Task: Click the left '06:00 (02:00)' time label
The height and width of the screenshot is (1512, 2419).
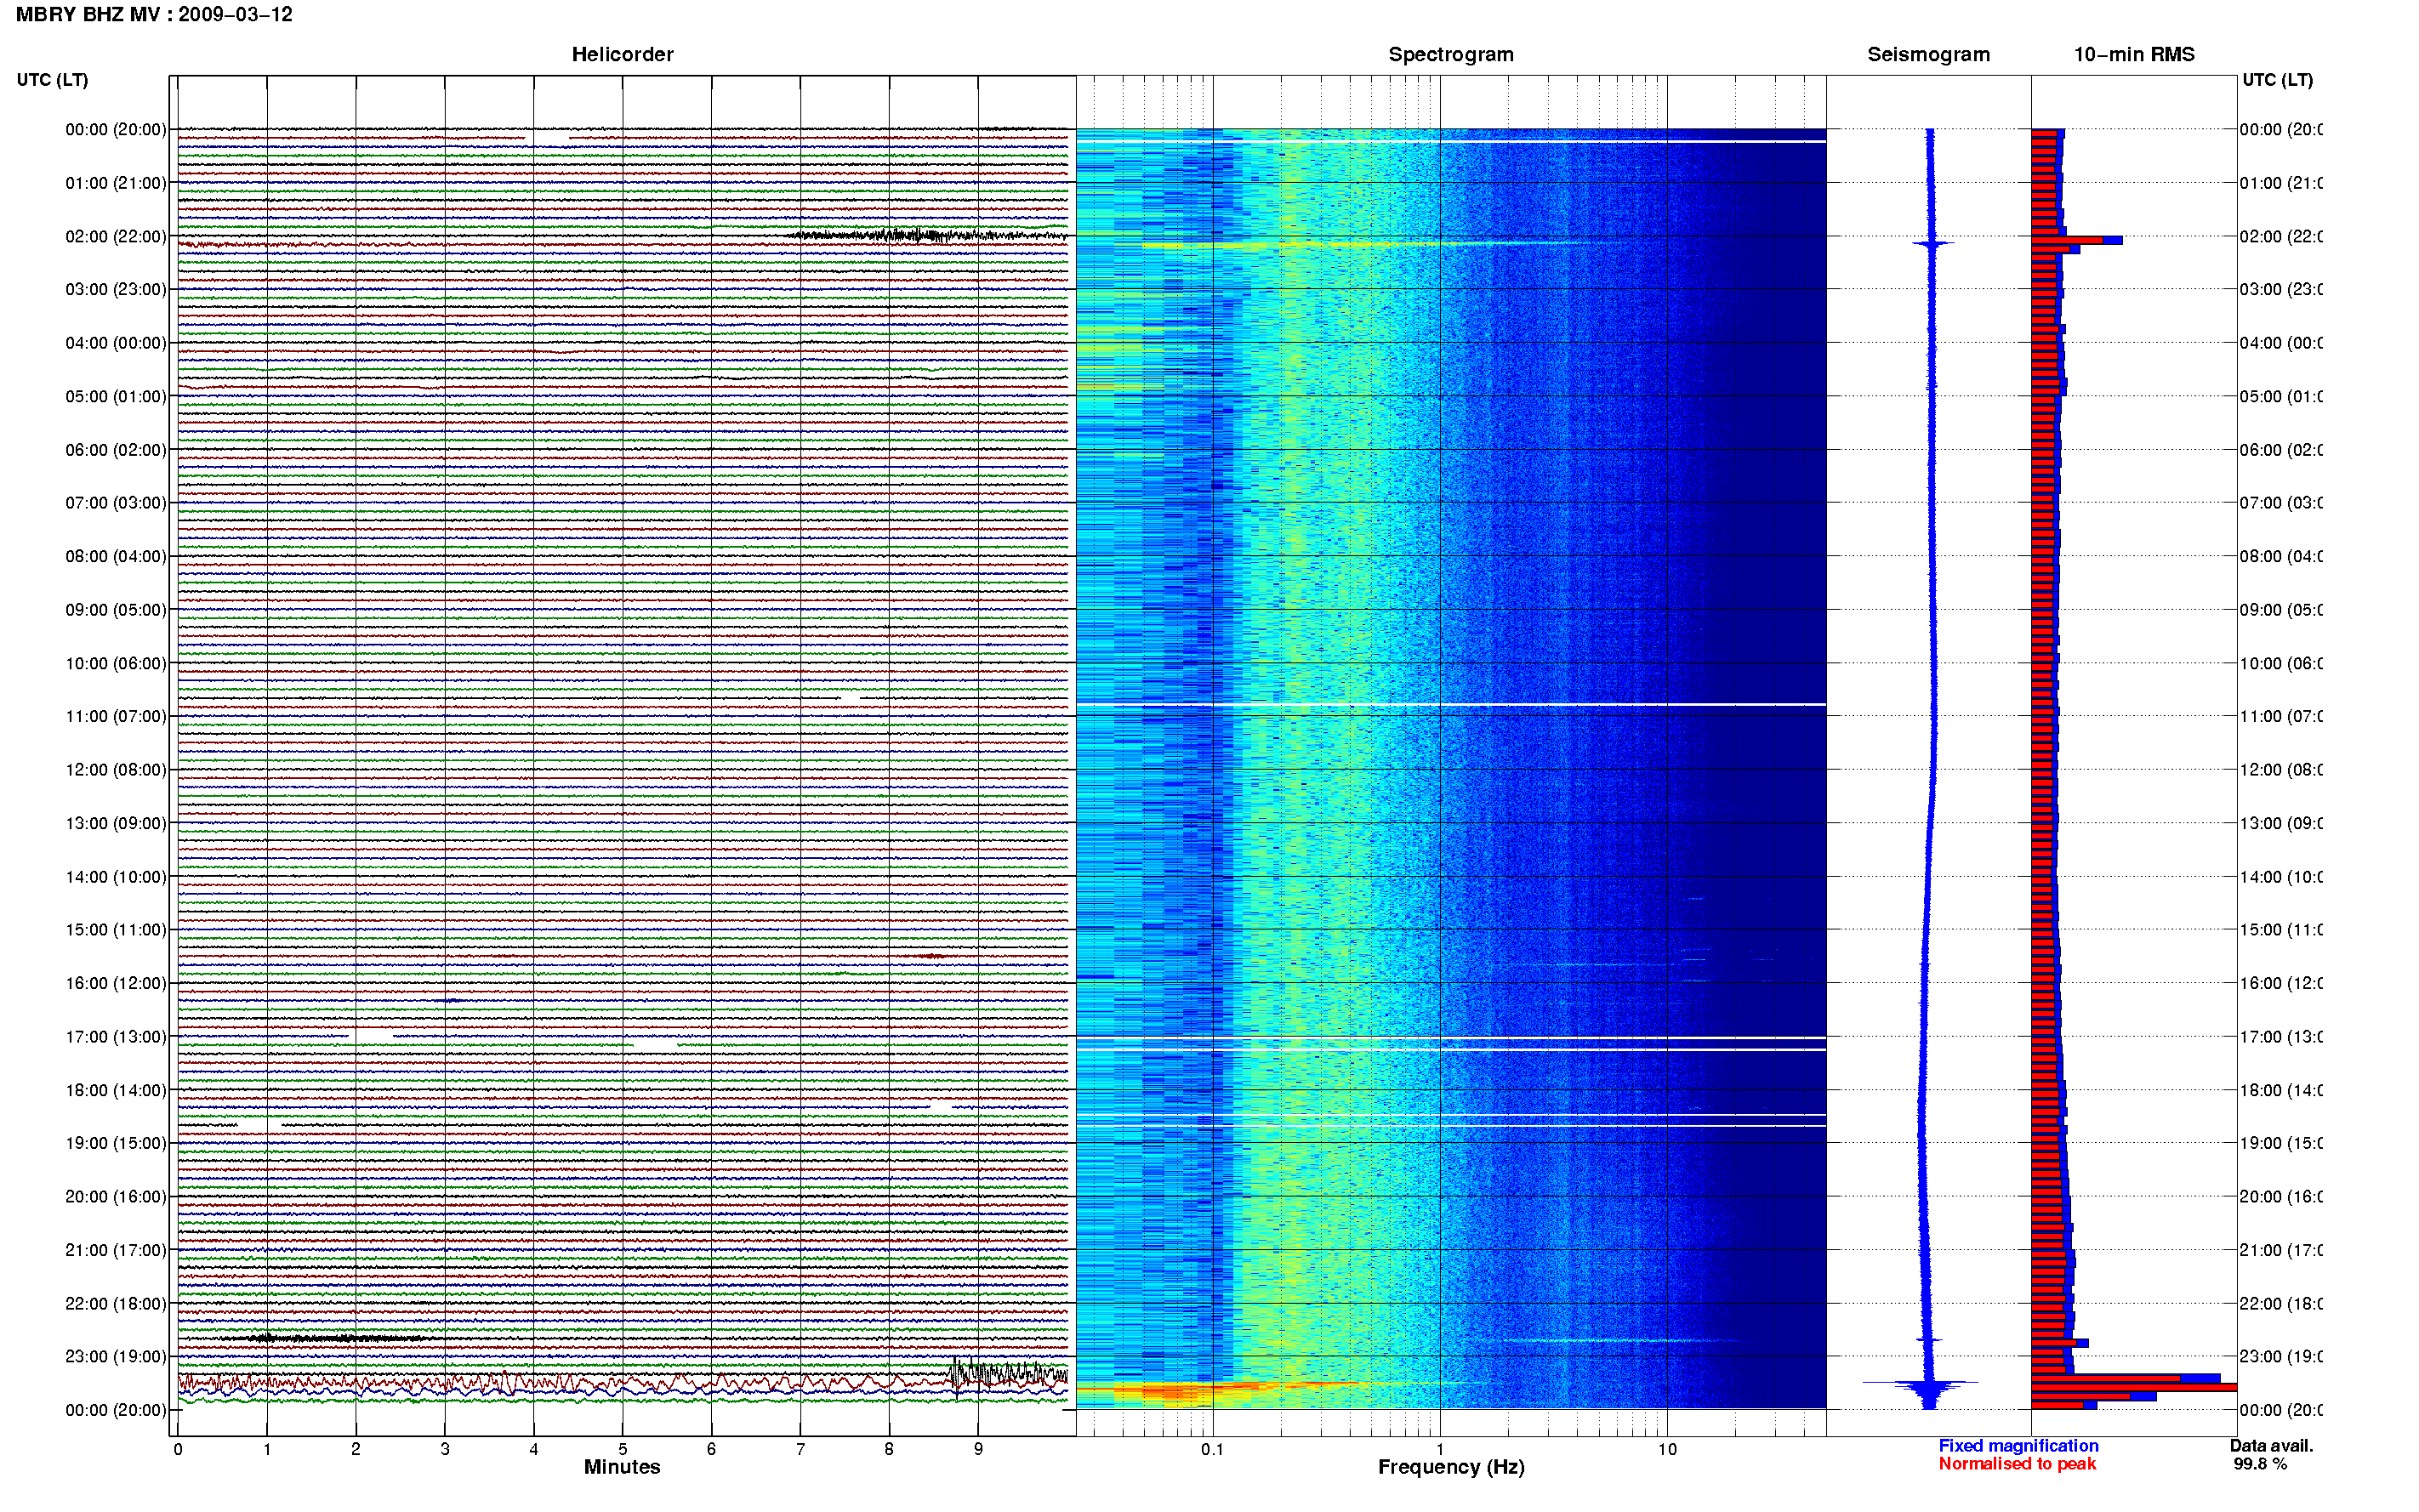Action: [x=116, y=450]
